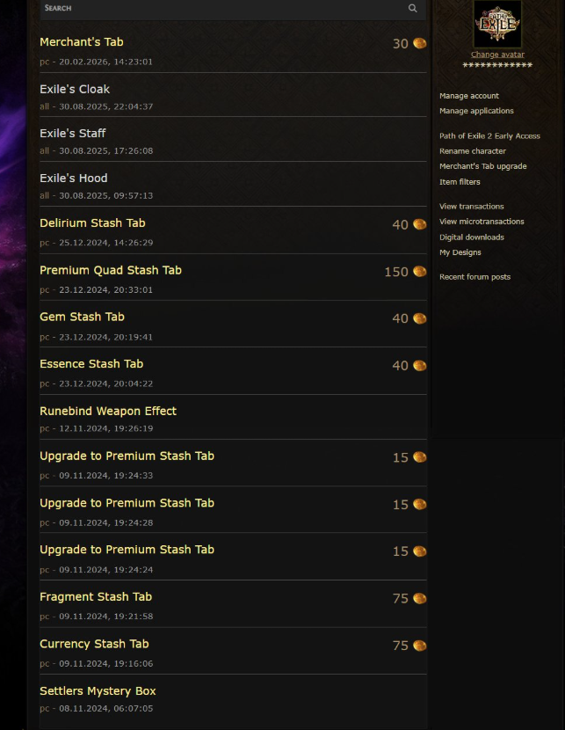Open Path of Exile 2 Early Access

[489, 136]
